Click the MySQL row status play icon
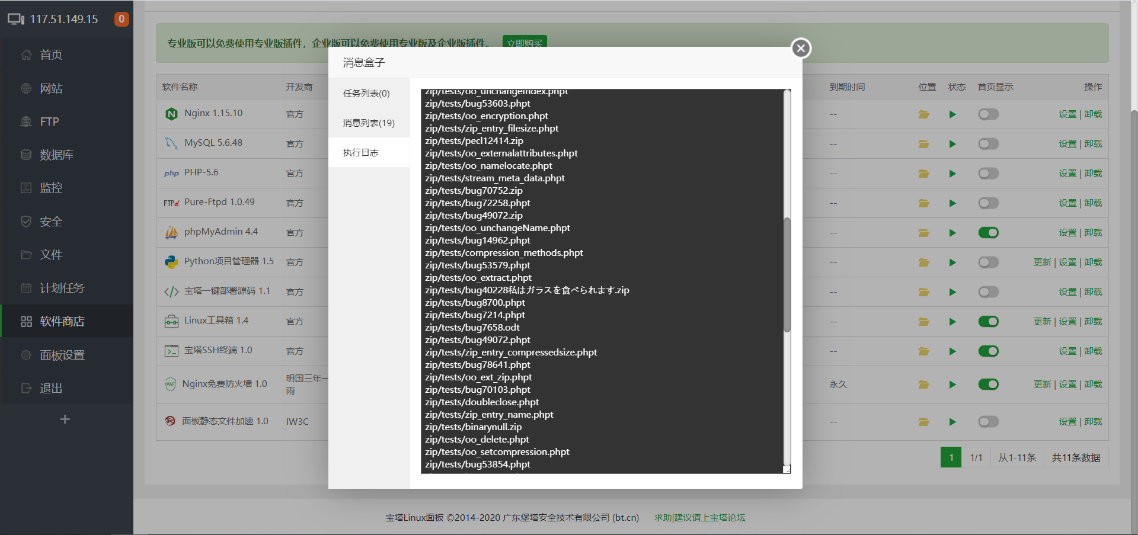 952,144
